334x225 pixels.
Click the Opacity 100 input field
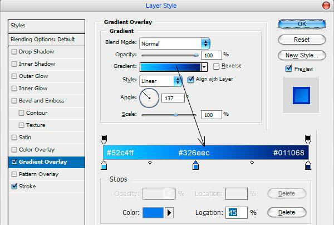(212, 55)
